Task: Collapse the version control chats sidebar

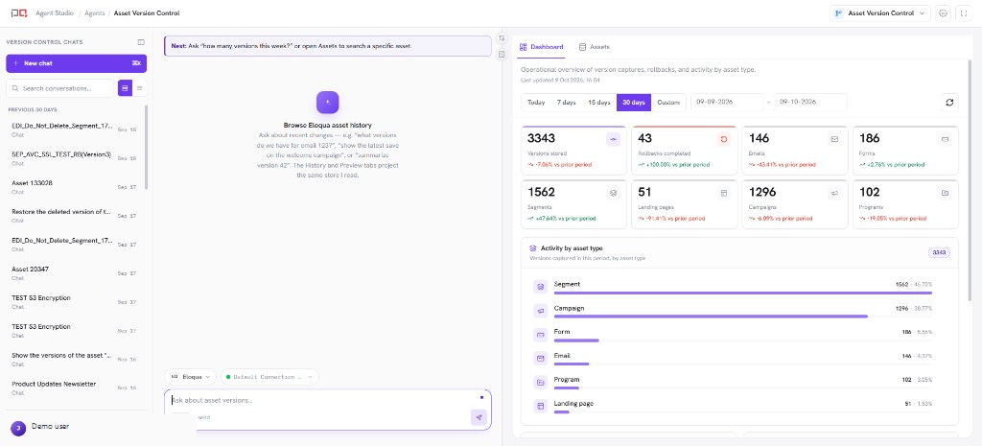Action: [x=141, y=42]
